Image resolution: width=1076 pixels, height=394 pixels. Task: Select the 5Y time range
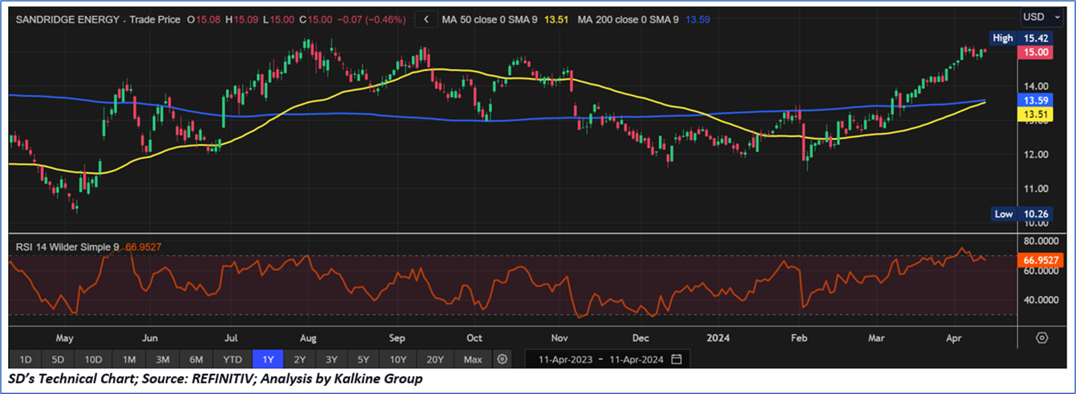coord(363,359)
